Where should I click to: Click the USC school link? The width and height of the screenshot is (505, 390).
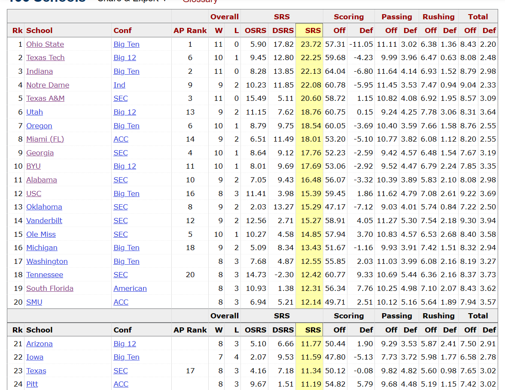tap(34, 193)
